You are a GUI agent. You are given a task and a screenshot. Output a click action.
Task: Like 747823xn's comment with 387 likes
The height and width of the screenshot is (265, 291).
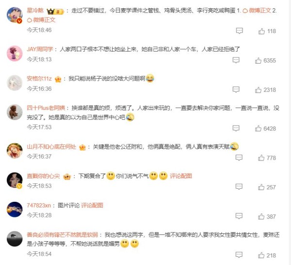tap(261, 216)
